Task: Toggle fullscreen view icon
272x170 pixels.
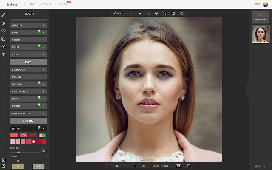Action: coord(189,166)
